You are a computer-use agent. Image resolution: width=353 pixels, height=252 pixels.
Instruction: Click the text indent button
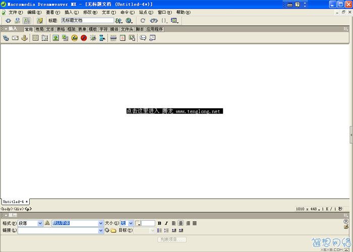pyautogui.click(x=181, y=230)
